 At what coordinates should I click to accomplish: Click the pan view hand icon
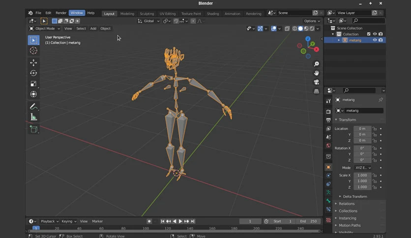point(317,73)
